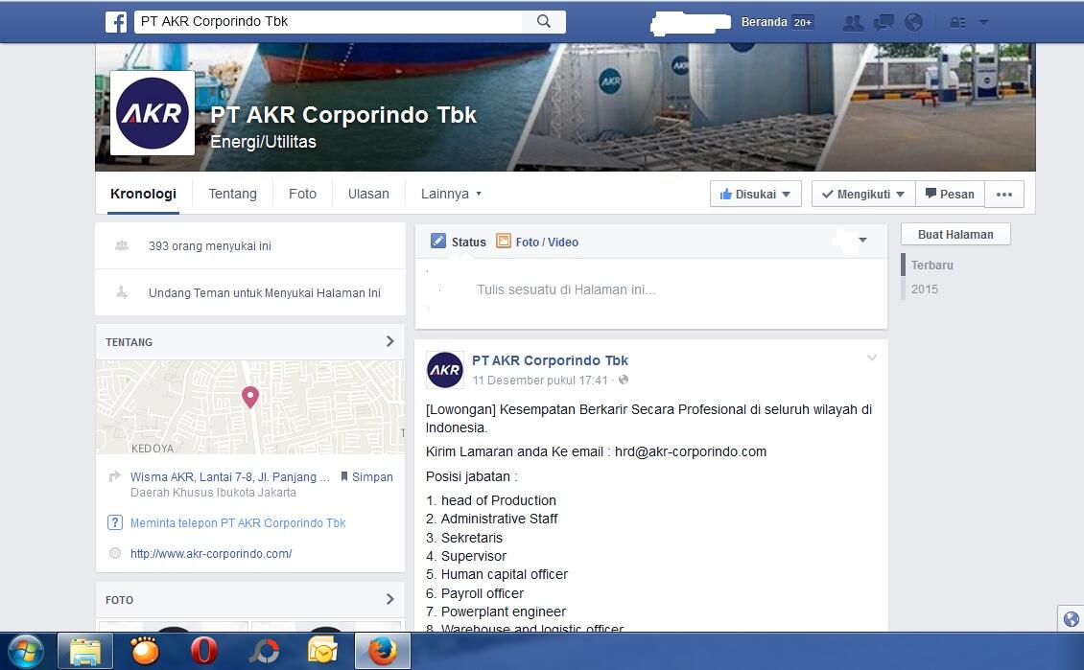
Task: Click the Pesan message button
Action: (950, 194)
